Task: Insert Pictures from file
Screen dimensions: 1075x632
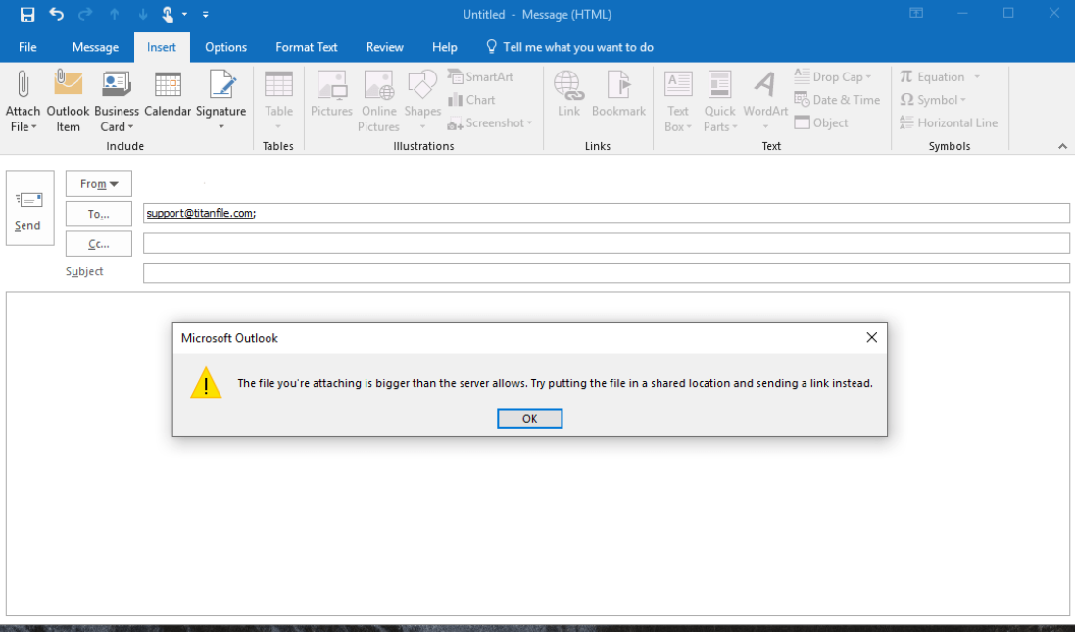Action: coord(331,99)
